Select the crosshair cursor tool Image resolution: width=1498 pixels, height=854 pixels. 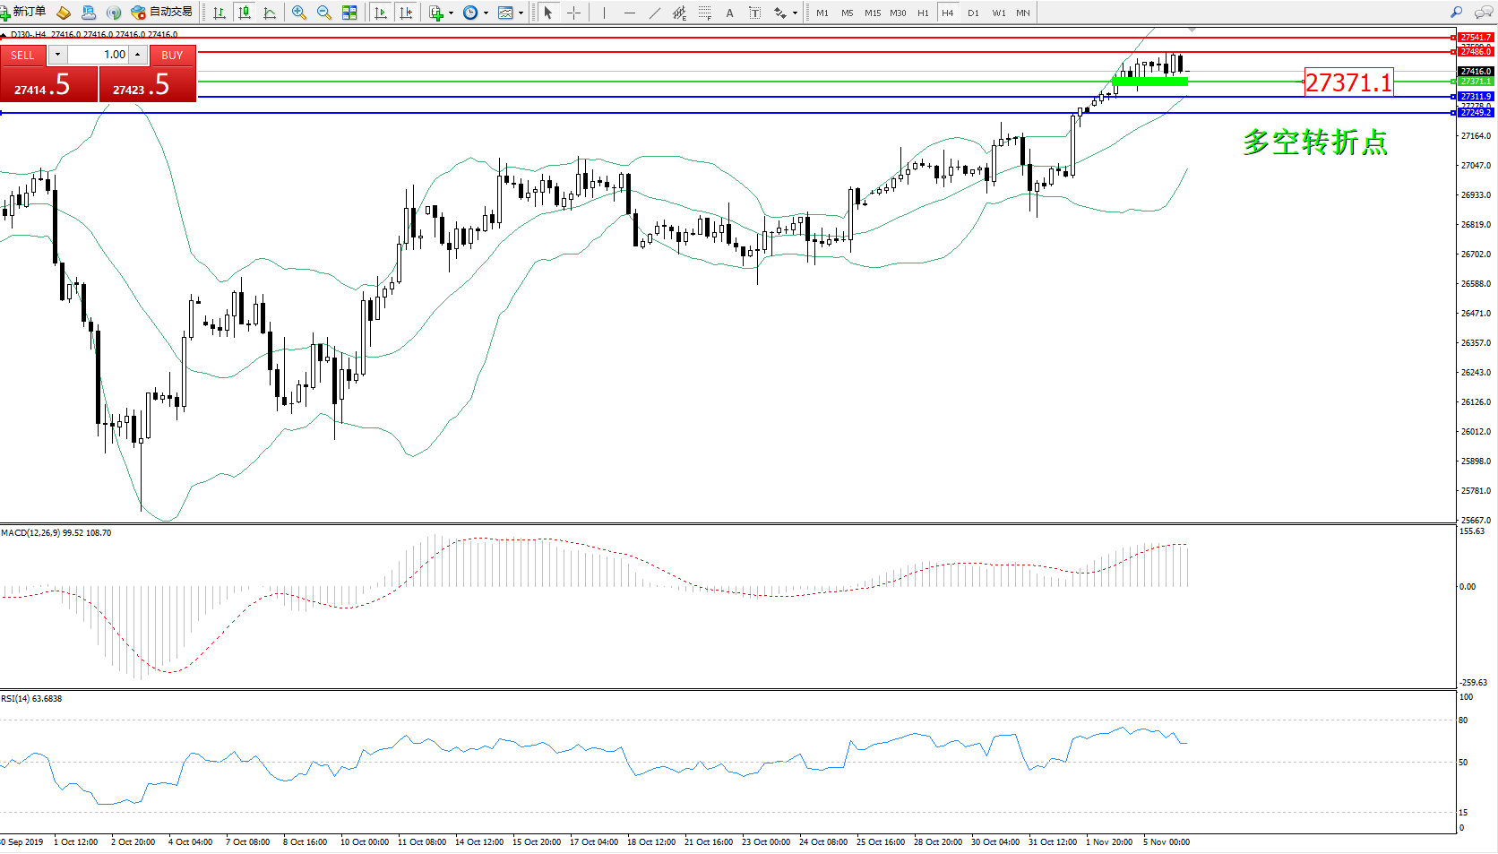573,13
